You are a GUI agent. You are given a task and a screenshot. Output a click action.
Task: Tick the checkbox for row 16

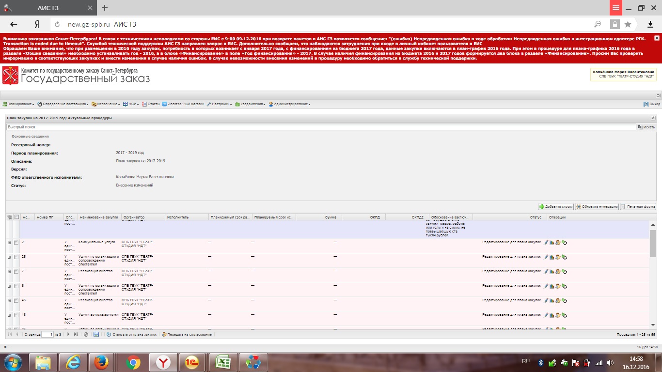(x=16, y=315)
